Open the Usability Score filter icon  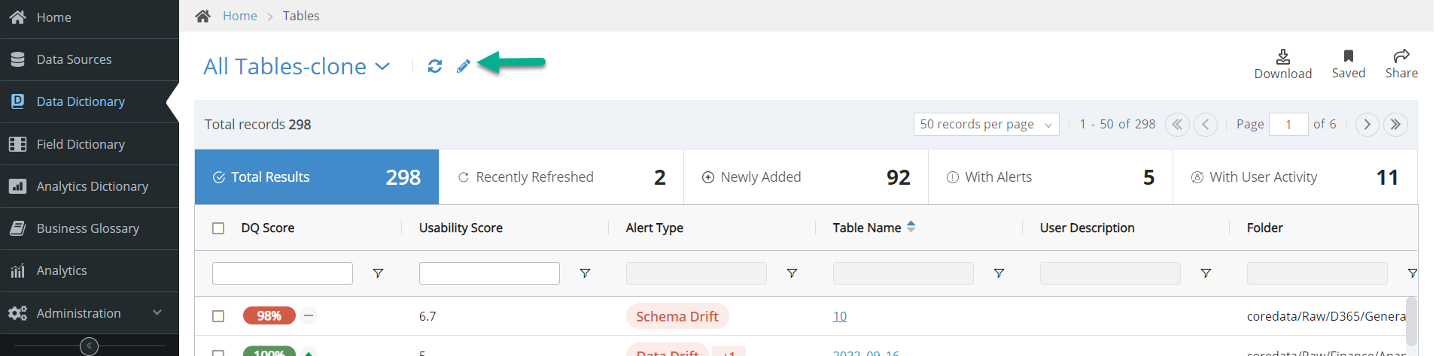pyautogui.click(x=585, y=273)
